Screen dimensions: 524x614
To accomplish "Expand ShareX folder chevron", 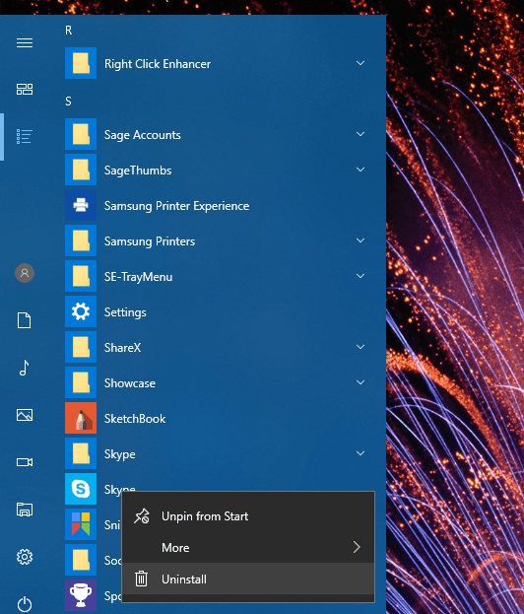I will (360, 347).
